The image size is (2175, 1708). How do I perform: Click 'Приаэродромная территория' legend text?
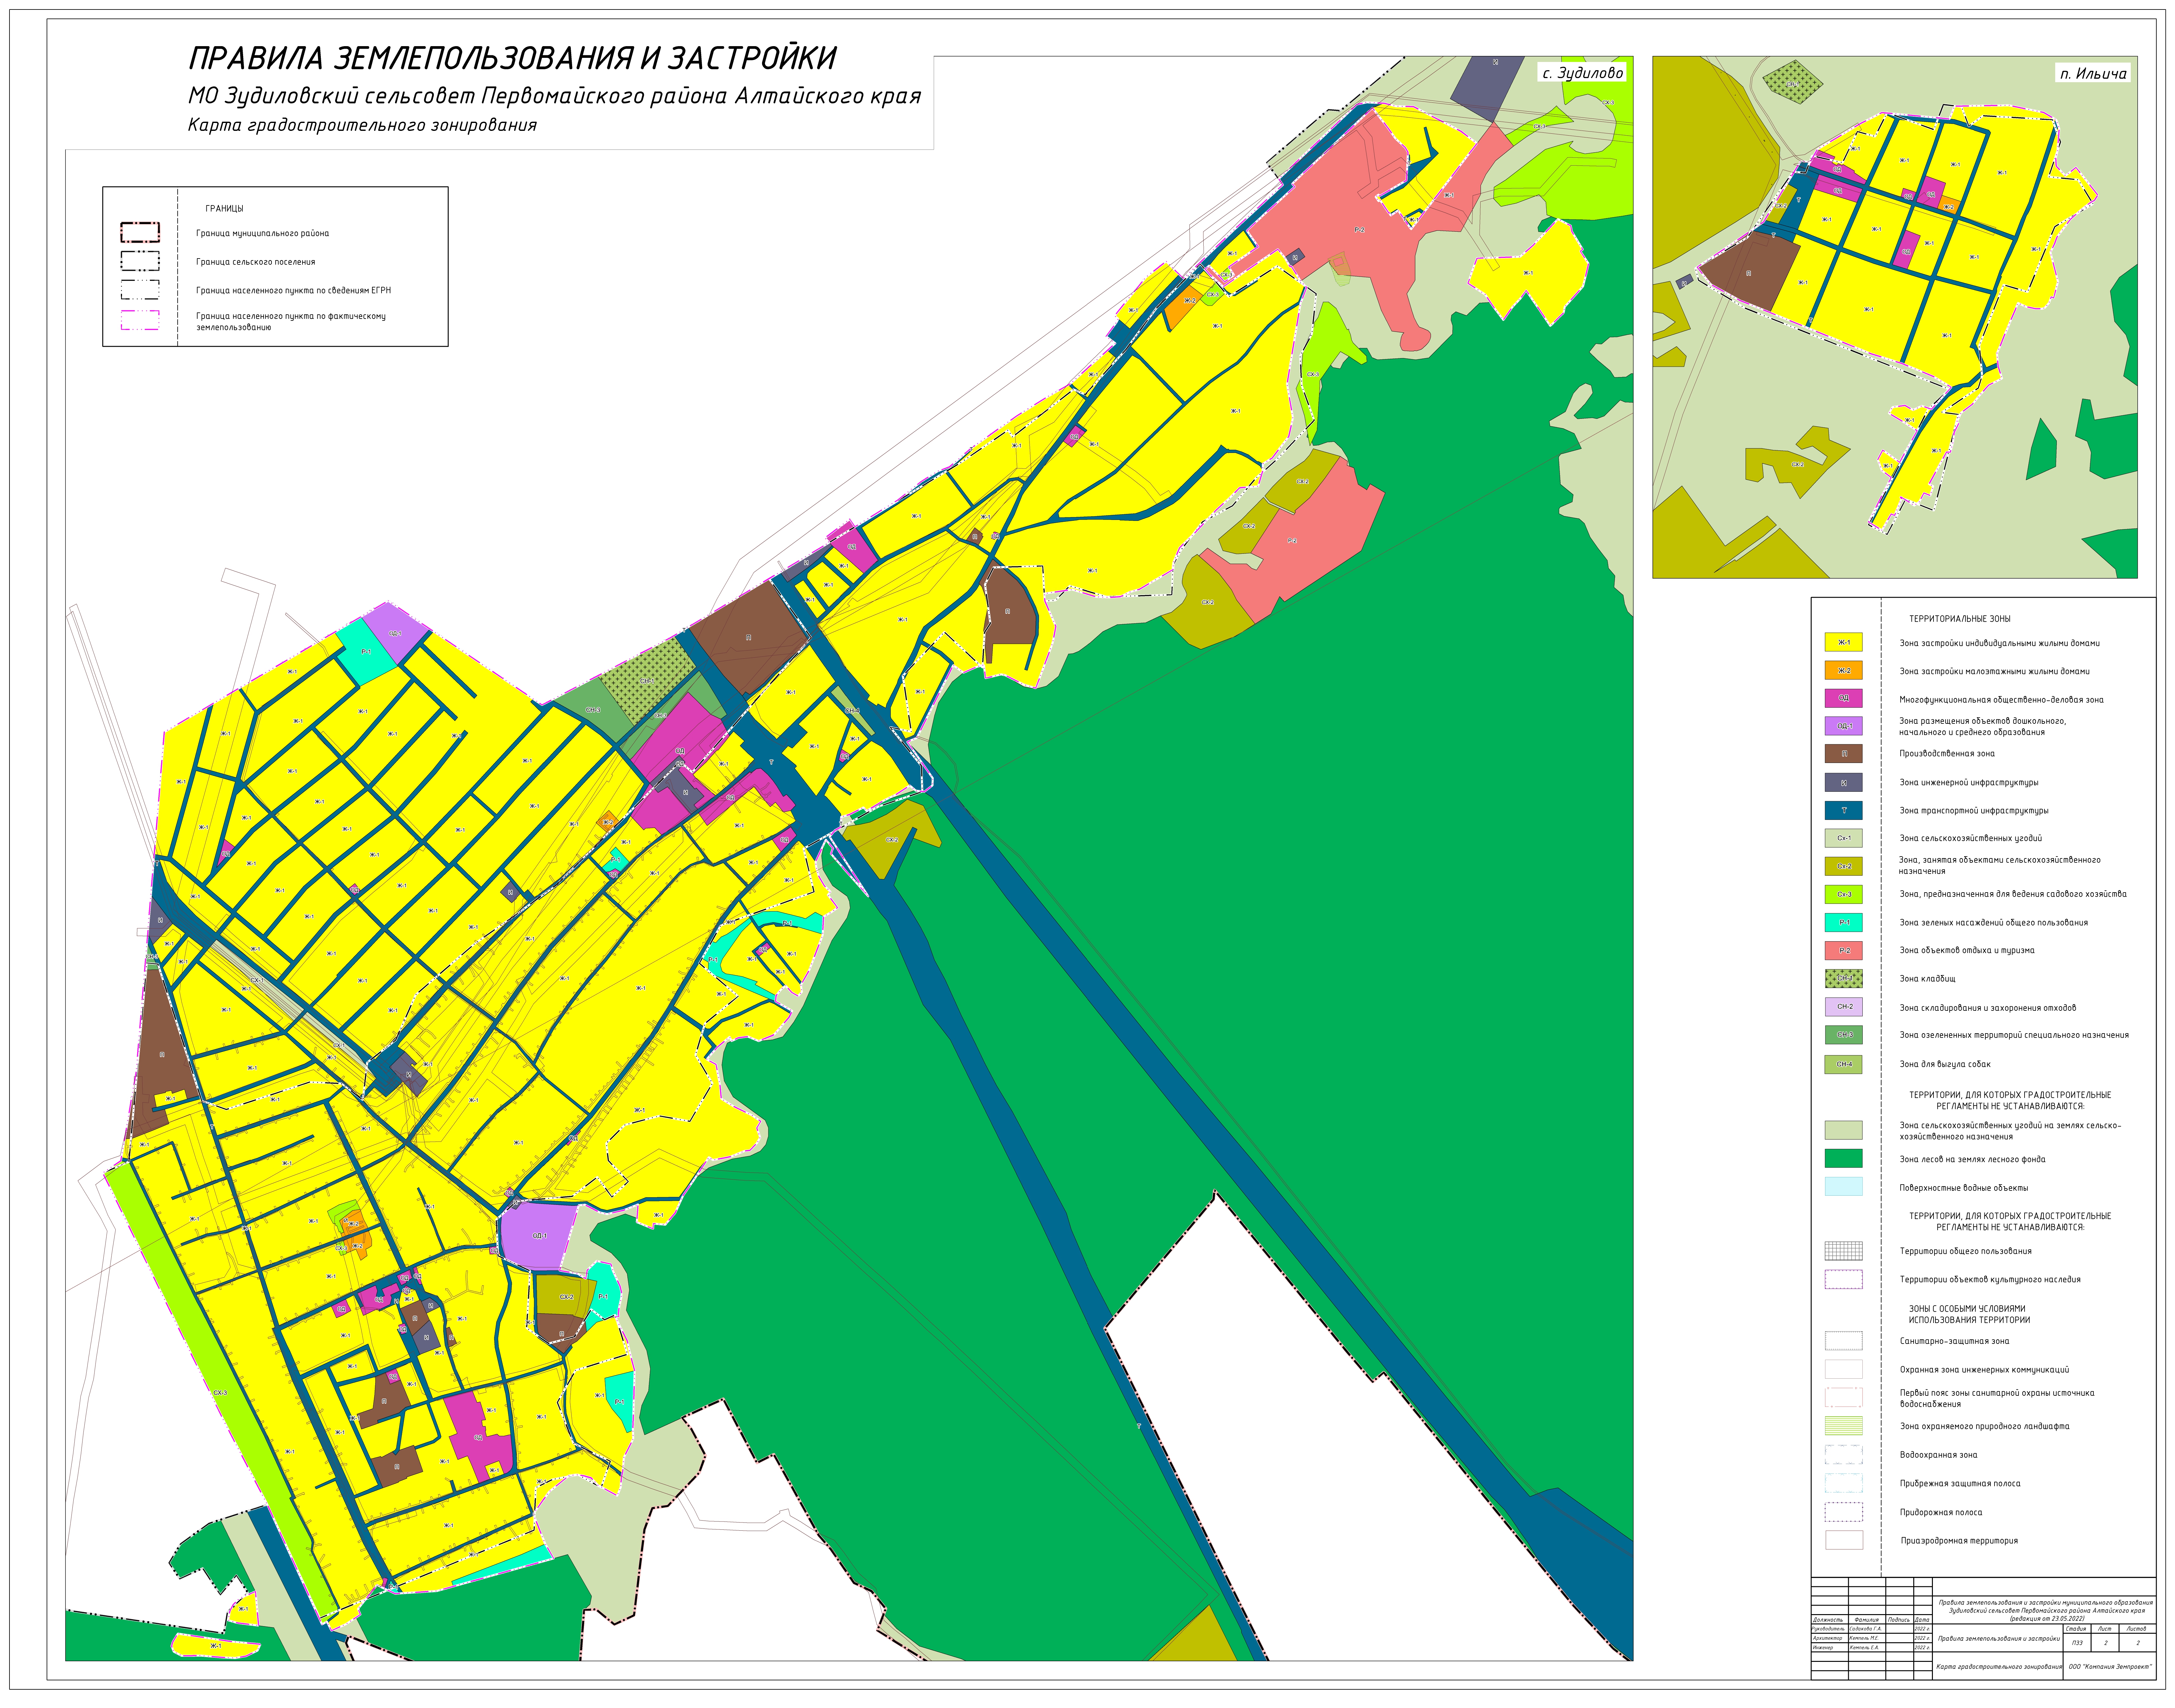(x=1959, y=1541)
